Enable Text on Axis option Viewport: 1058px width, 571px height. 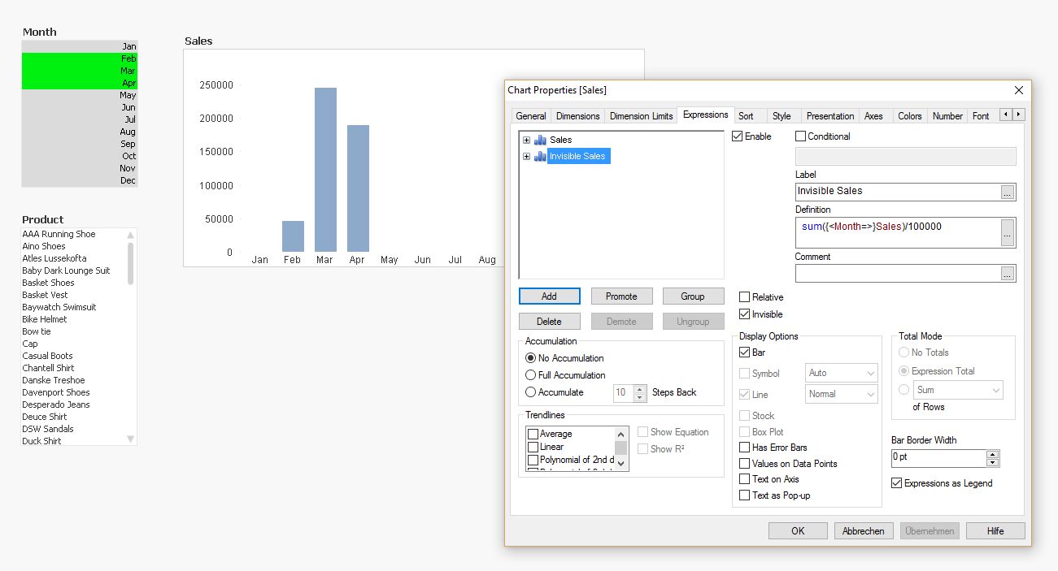click(x=745, y=479)
